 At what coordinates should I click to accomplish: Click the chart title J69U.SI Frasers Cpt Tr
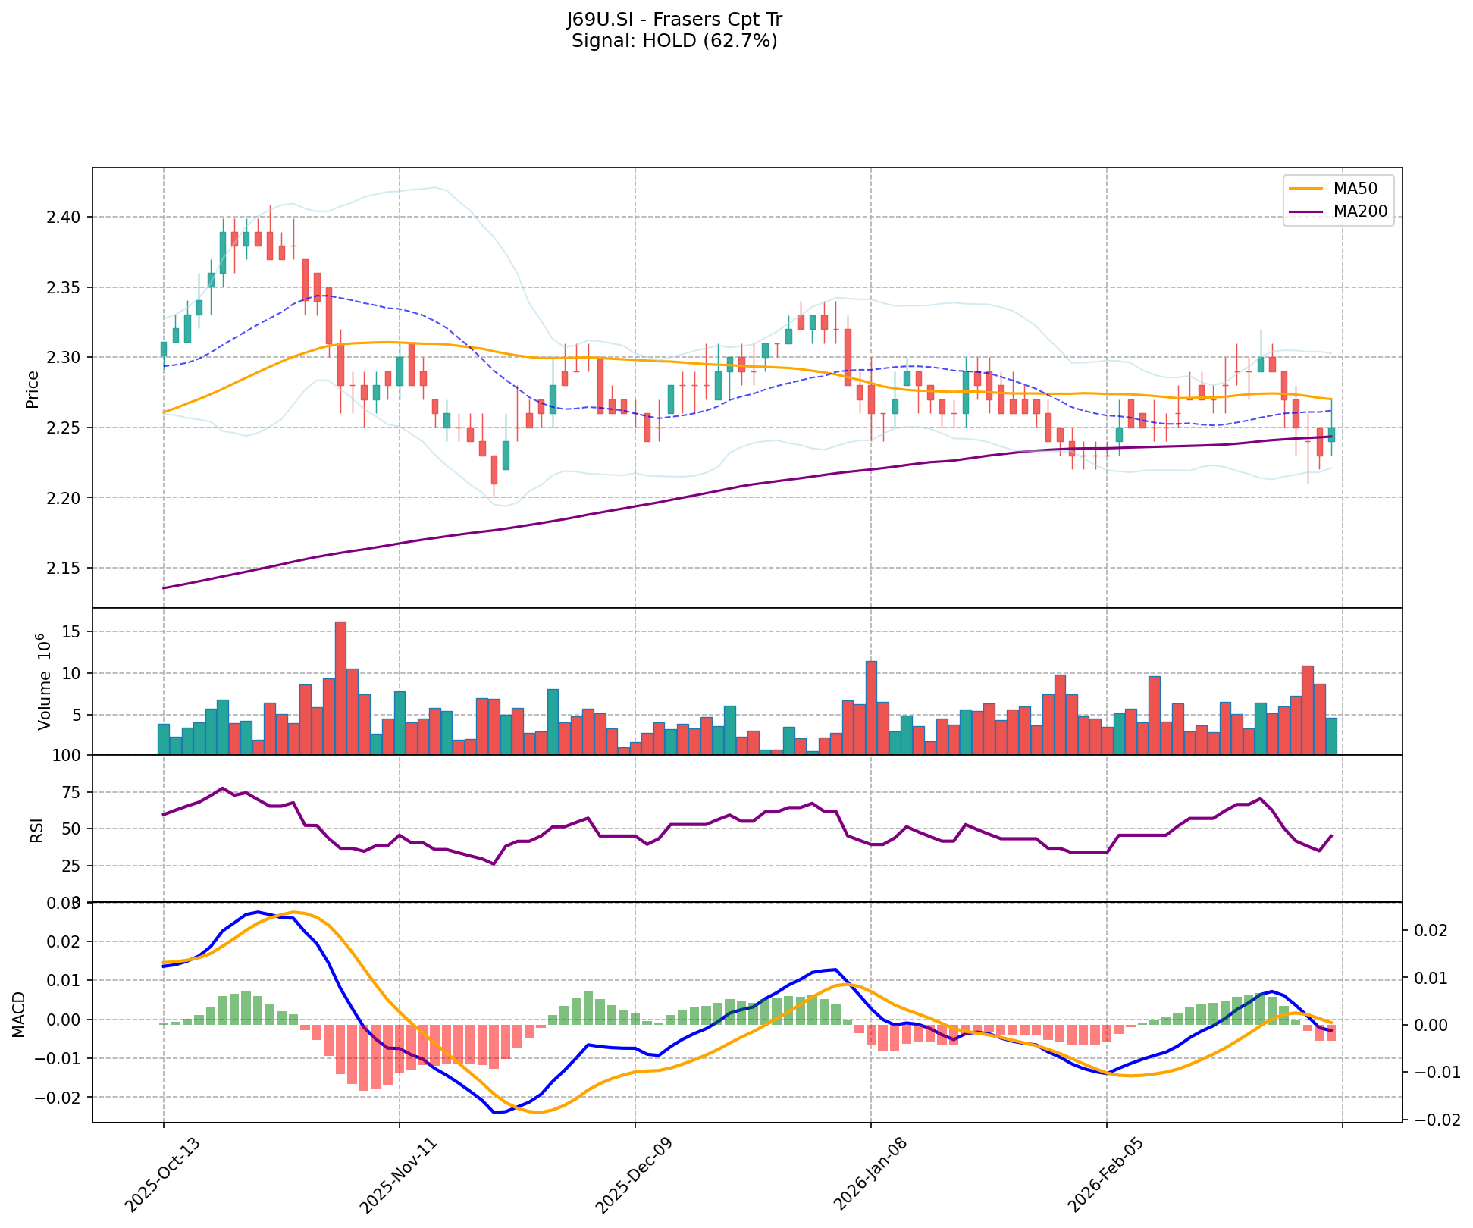point(674,20)
